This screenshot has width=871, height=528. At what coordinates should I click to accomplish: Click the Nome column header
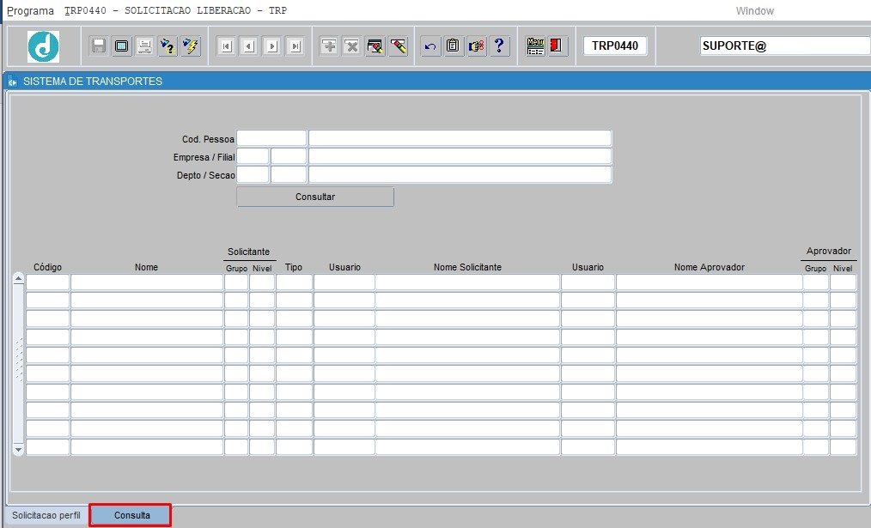point(147,267)
